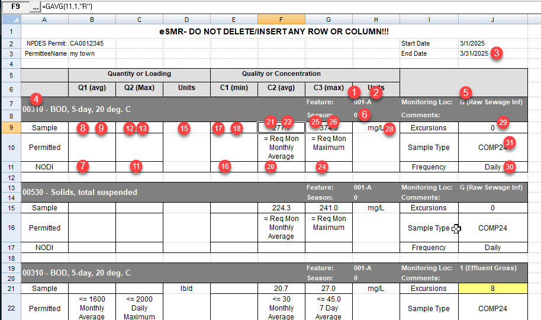541x320 pixels.
Task: Click red marker 30 beside Daily
Action: [509, 167]
